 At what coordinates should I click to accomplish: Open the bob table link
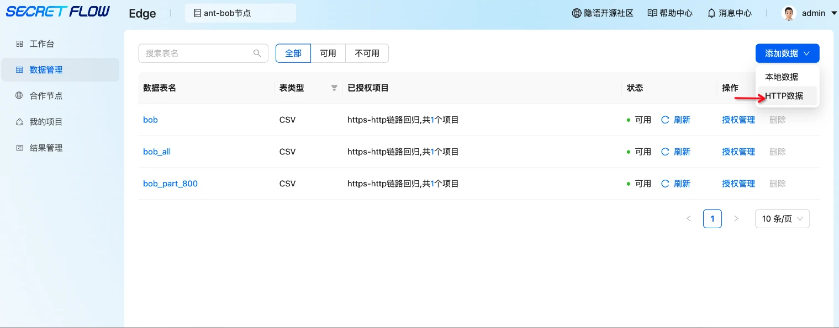150,120
